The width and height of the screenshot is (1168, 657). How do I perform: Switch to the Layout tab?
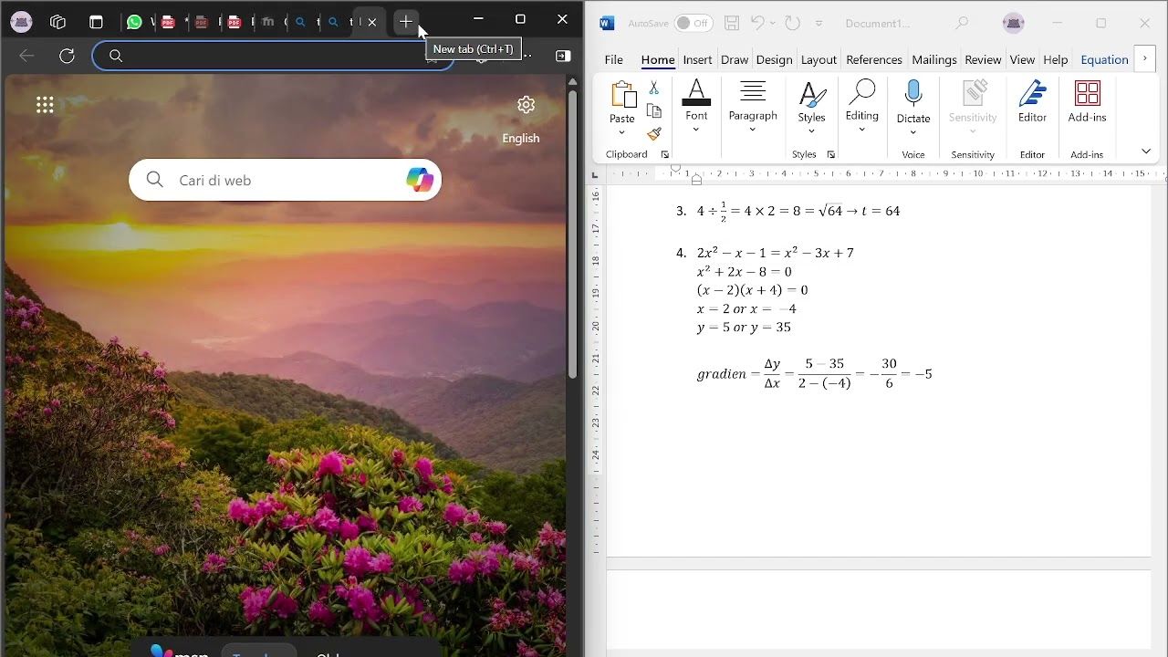point(819,59)
